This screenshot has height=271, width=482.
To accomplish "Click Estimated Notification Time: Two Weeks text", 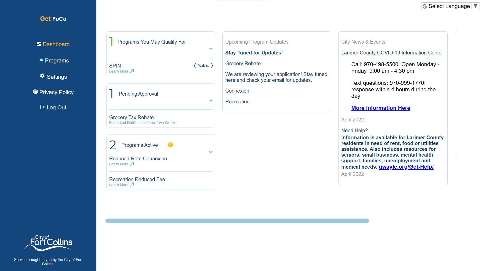I will coord(143,123).
